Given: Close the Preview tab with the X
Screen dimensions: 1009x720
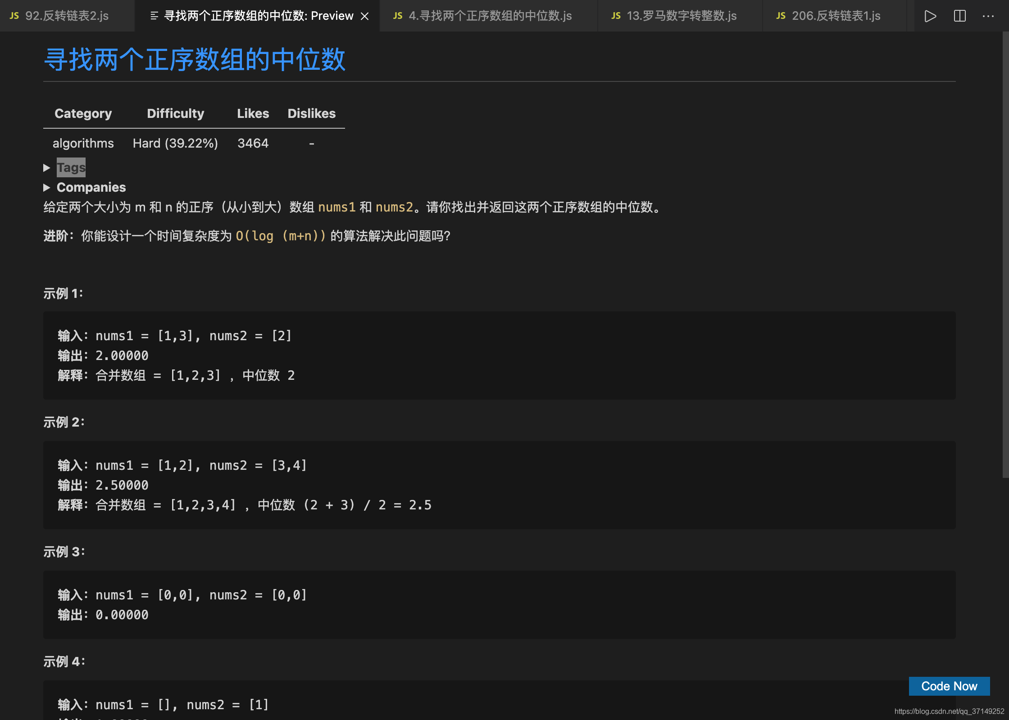Looking at the screenshot, I should click(365, 16).
